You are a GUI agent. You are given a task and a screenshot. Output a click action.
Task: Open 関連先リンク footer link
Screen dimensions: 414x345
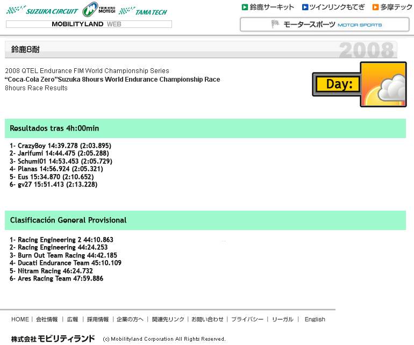[168, 319]
